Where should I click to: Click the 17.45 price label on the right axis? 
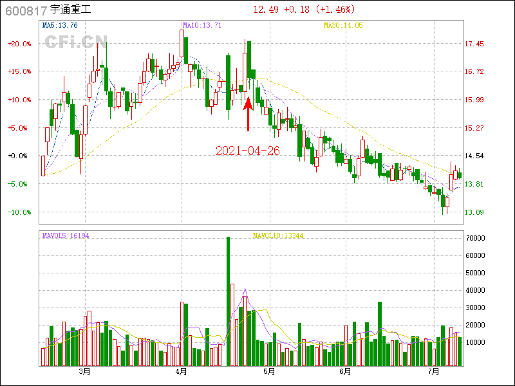pos(474,44)
